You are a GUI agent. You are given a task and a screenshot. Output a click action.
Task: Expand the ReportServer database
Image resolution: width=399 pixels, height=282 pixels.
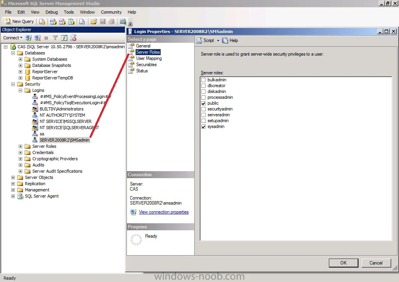point(20,72)
